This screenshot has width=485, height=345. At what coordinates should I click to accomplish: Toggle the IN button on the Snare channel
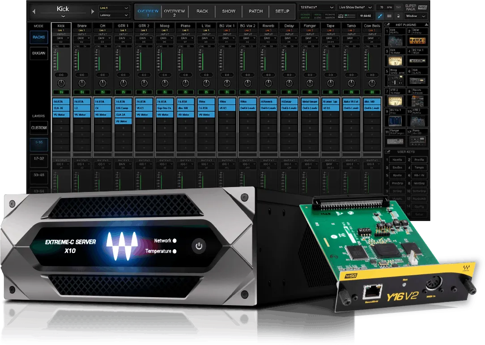coord(82,92)
